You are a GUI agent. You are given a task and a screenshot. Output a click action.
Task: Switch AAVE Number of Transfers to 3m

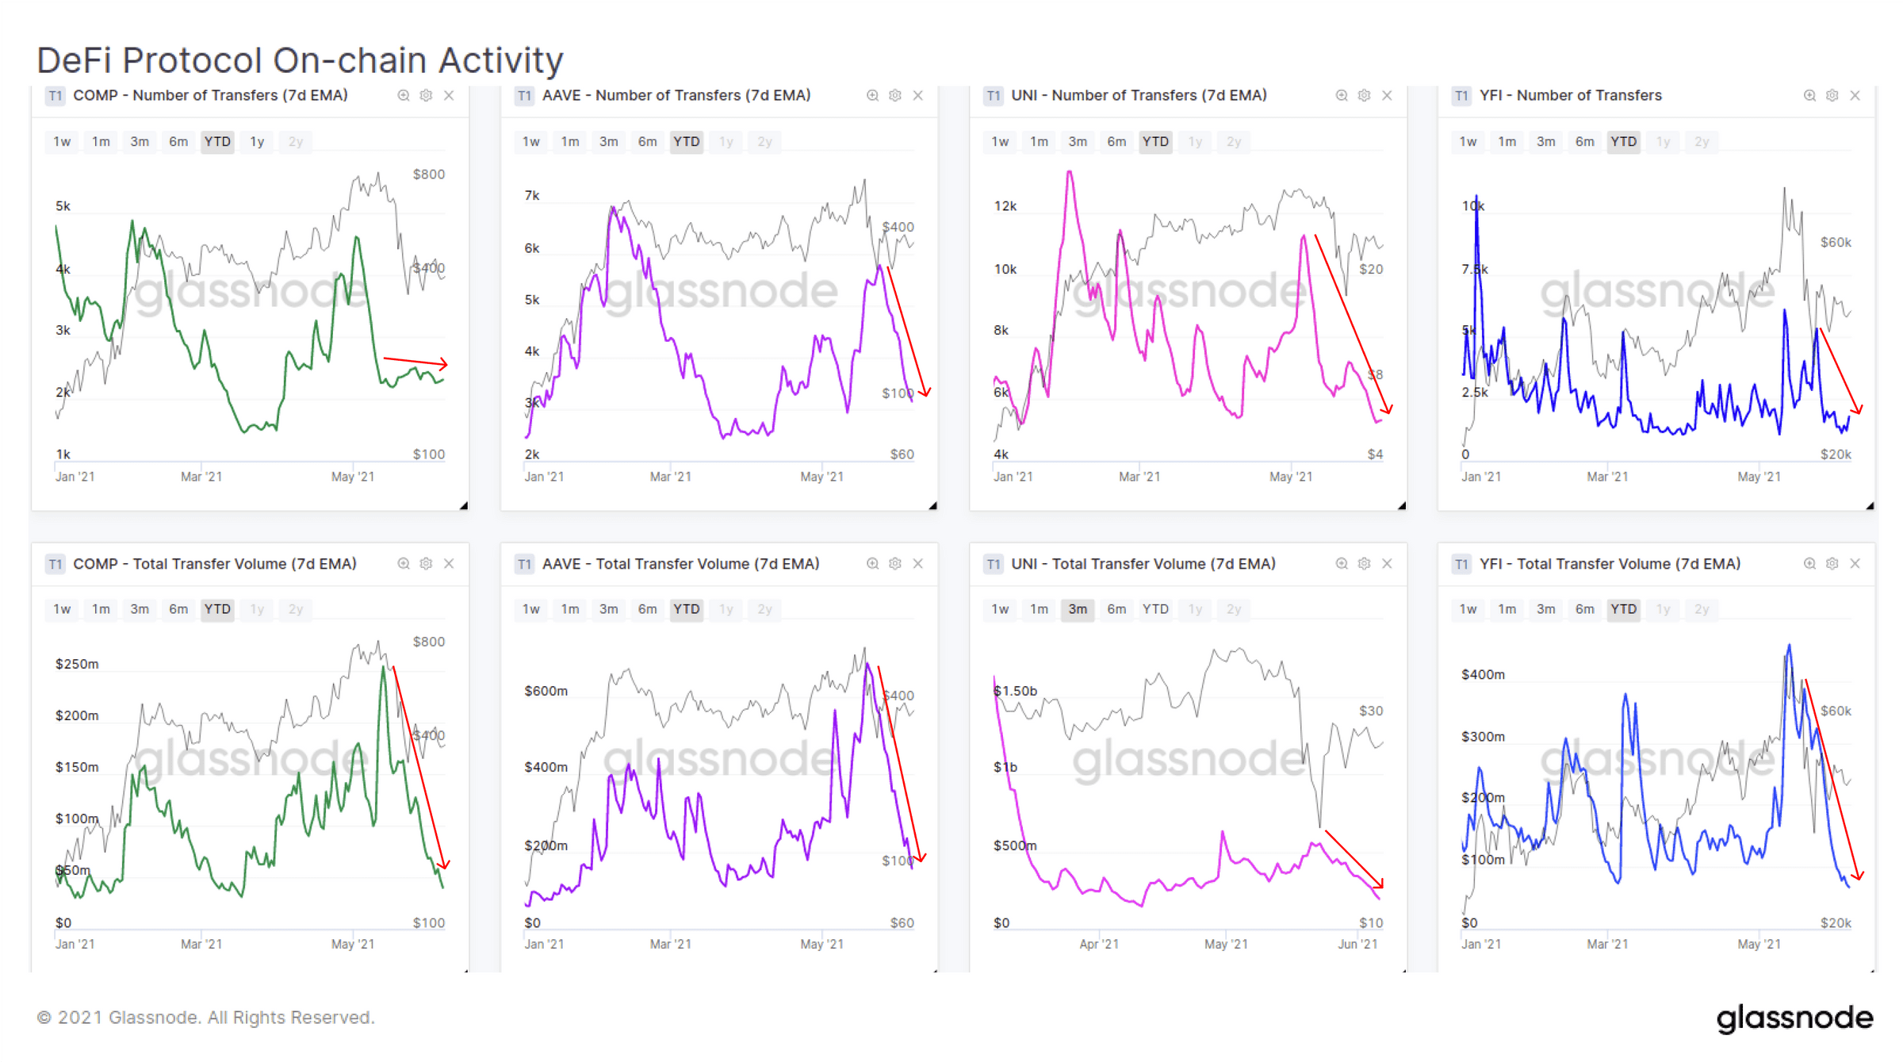point(608,141)
